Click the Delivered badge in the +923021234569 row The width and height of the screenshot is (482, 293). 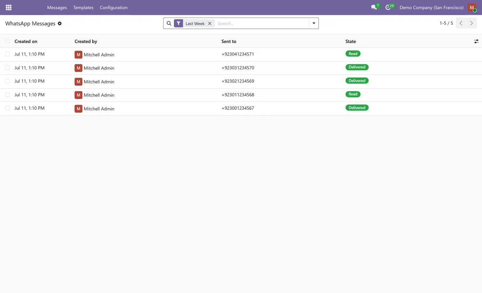pyautogui.click(x=357, y=81)
